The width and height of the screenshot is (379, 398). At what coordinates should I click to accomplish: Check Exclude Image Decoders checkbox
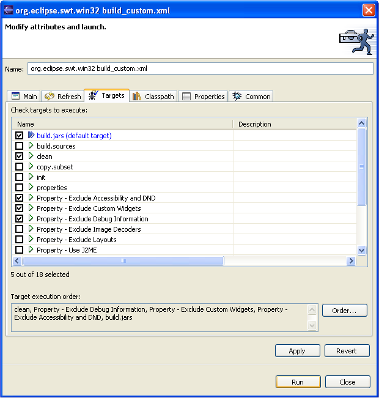point(19,229)
